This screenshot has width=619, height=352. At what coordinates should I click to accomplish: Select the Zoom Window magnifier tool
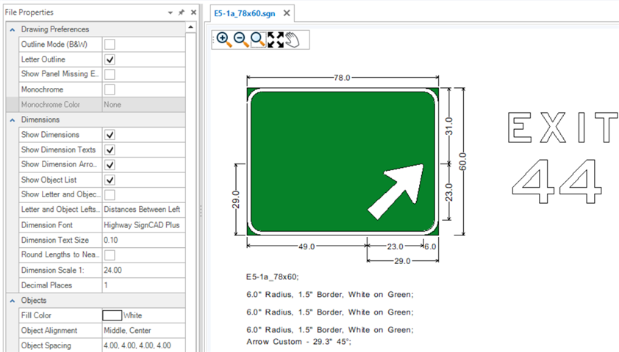258,40
